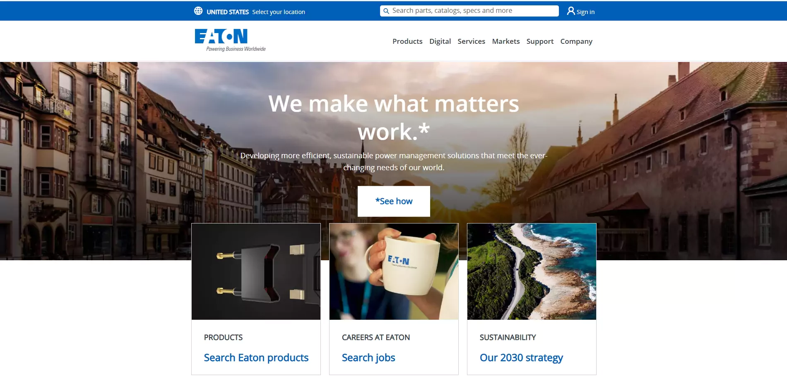Click the Sign in link
Image resolution: width=787 pixels, height=378 pixels.
[x=585, y=12]
